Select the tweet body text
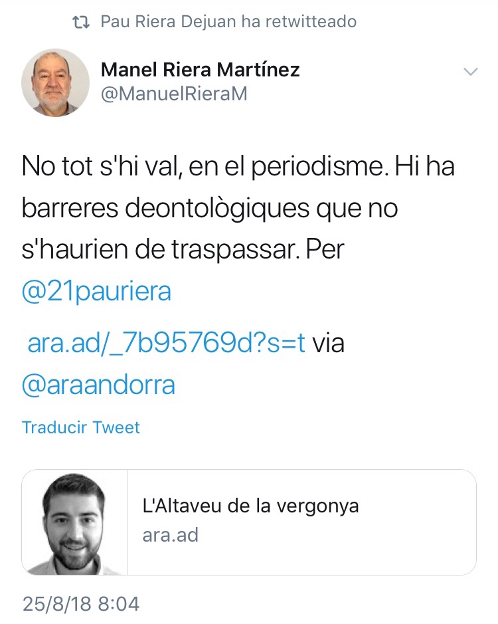Viewport: 498px width, 624px height. 238,274
